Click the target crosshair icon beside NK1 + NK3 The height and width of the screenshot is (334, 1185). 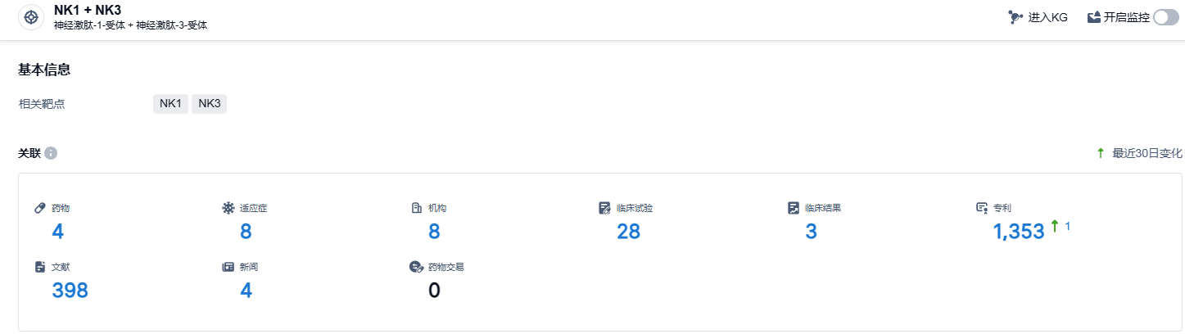point(31,17)
